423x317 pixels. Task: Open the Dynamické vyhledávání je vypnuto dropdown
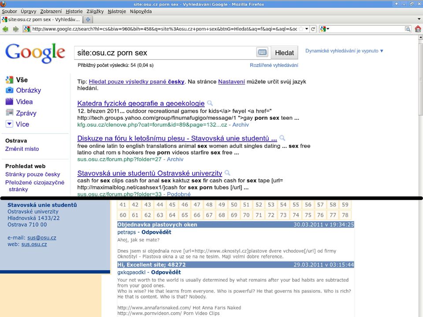[x=344, y=51]
